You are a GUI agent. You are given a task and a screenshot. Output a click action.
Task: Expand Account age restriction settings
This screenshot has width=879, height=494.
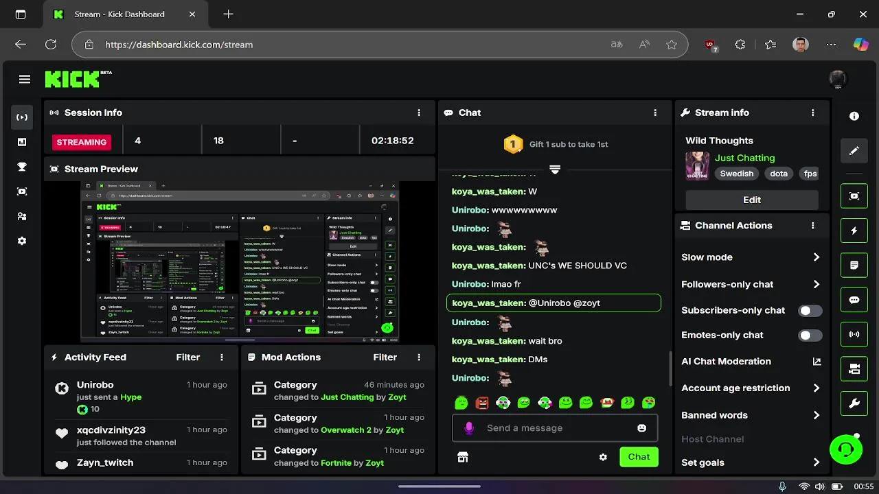(x=751, y=388)
